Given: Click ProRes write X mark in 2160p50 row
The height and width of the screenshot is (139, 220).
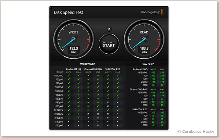Looking at the screenshot, I should click(69, 121).
